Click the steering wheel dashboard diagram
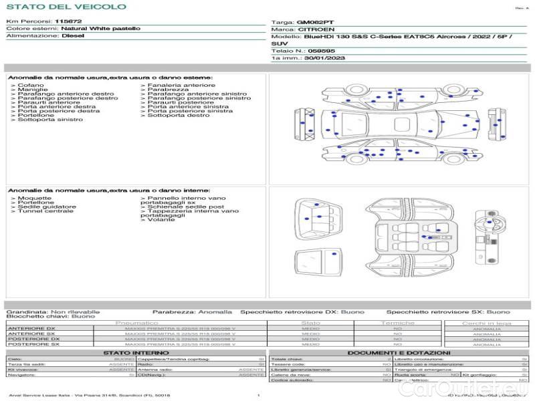This screenshot has height=401, width=535. coord(490,237)
